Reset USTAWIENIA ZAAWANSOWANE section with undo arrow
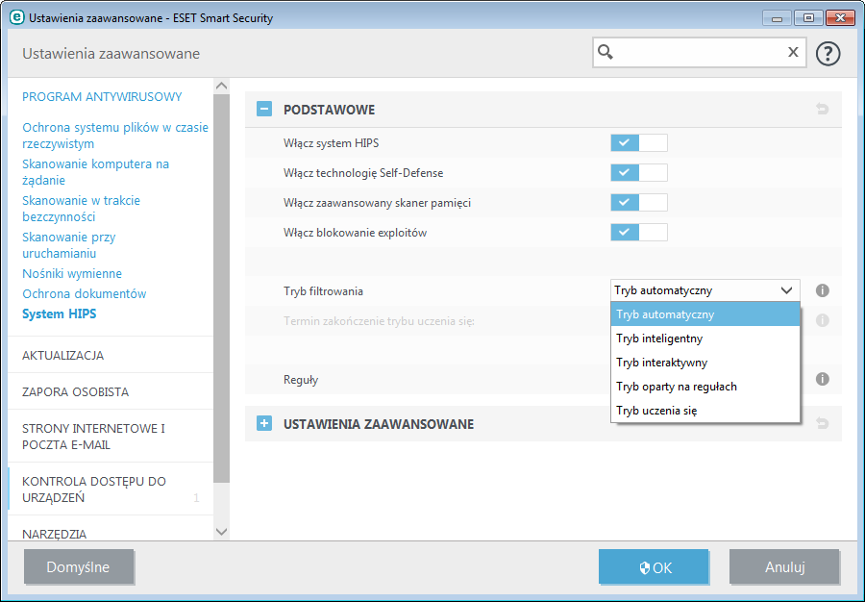This screenshot has height=602, width=865. 822,423
